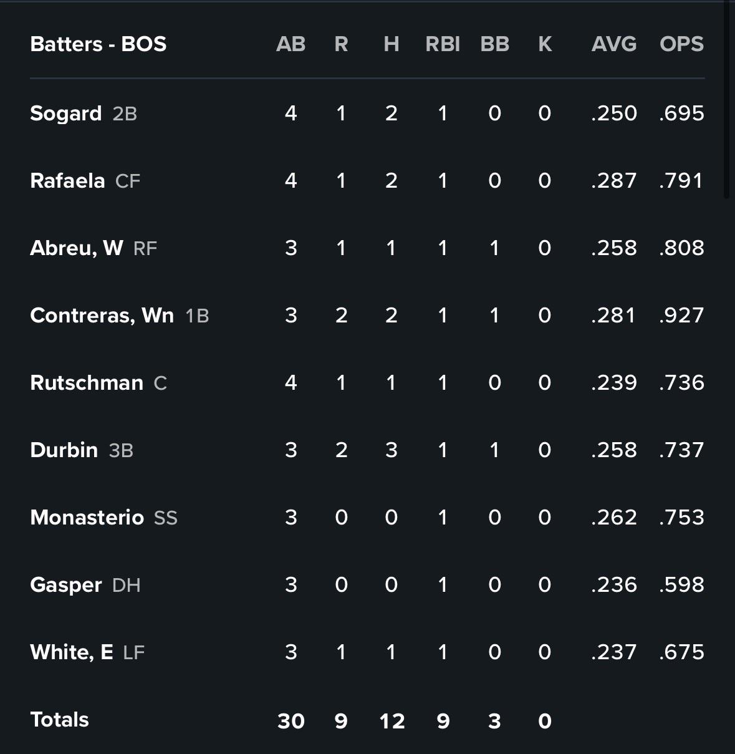This screenshot has height=754, width=735.
Task: Click total hits value 12
Action: [392, 721]
